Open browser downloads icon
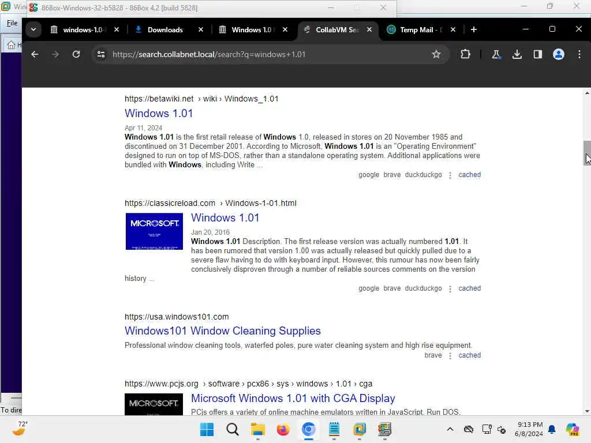591x443 pixels. [517, 54]
